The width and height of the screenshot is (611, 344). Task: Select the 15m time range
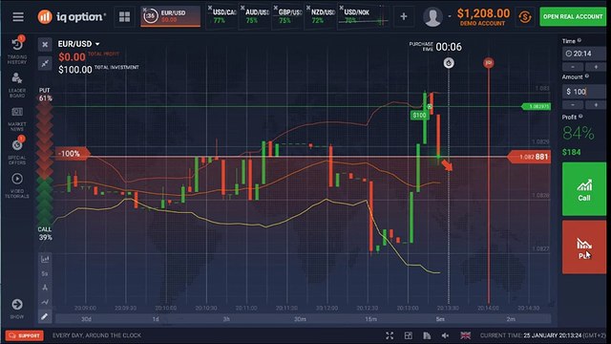(x=370, y=319)
